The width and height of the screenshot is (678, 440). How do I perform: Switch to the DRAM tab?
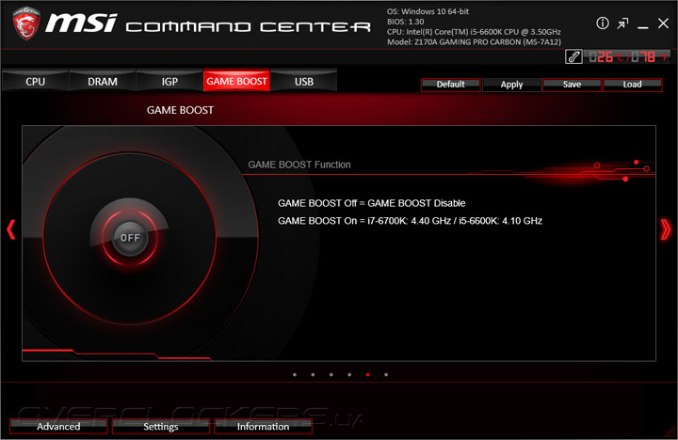(x=103, y=82)
